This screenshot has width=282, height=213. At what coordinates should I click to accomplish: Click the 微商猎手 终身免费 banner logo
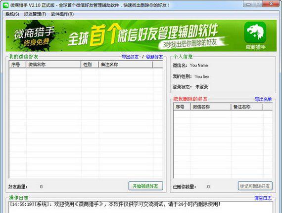[34, 36]
